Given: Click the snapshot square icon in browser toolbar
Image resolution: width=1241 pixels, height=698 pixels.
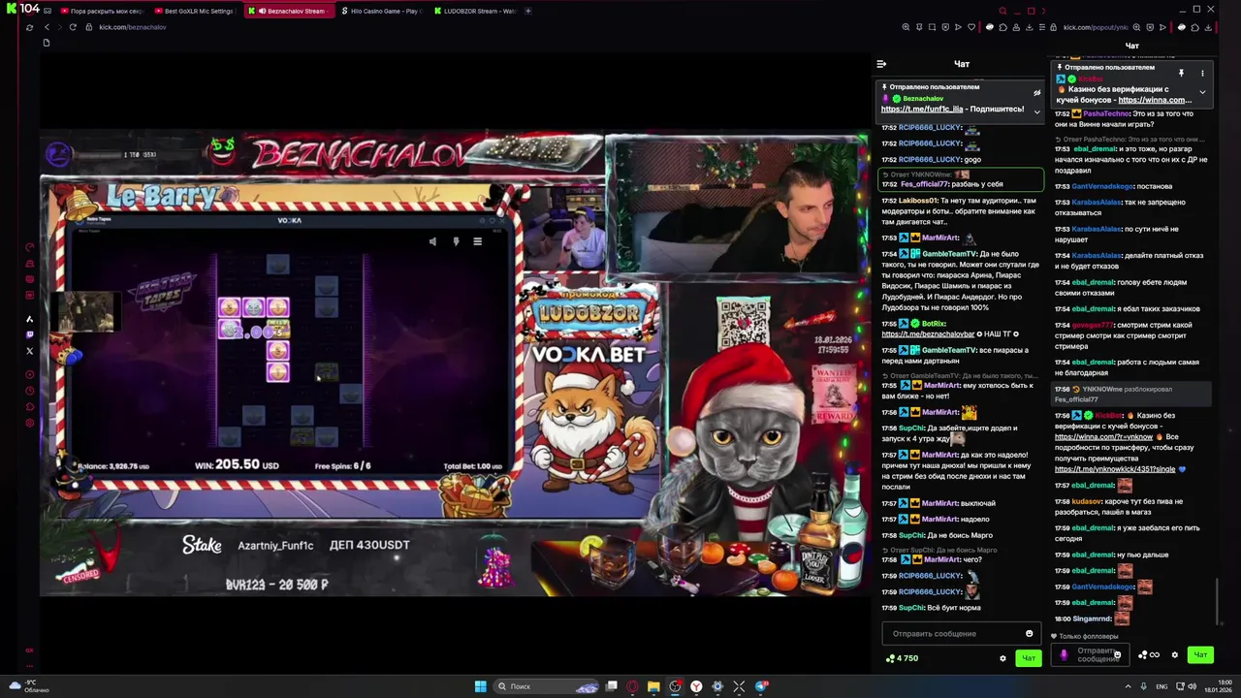Looking at the screenshot, I should pos(932,27).
